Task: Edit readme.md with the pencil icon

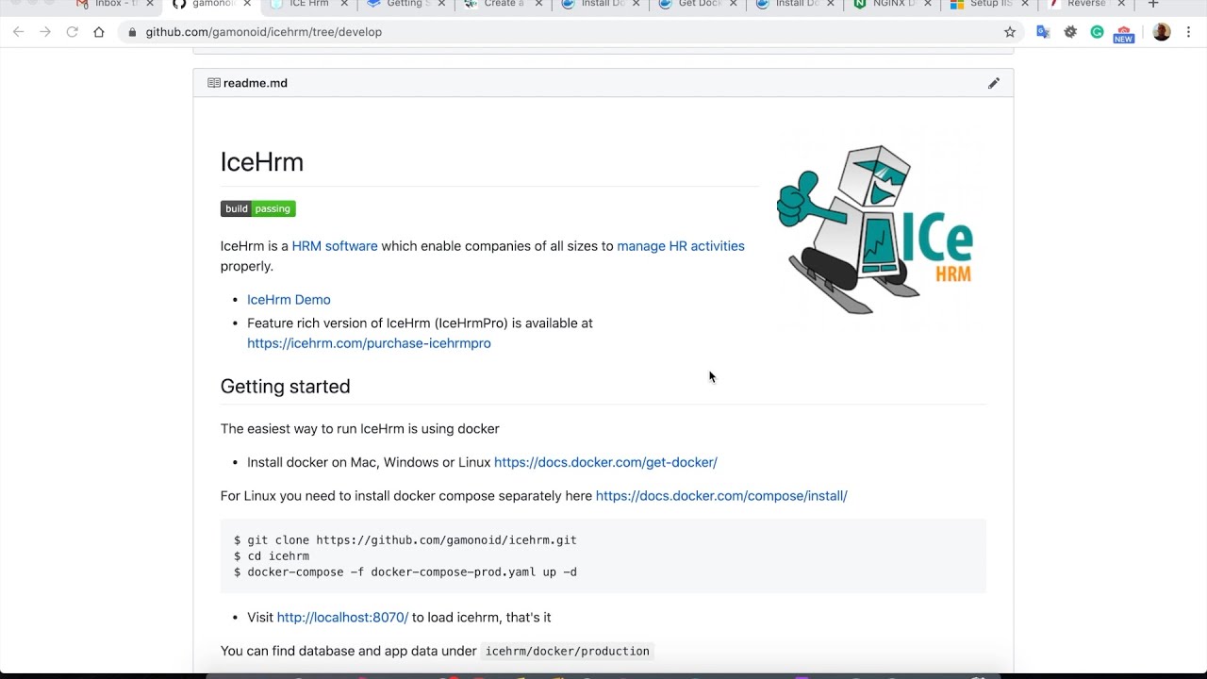Action: click(993, 83)
